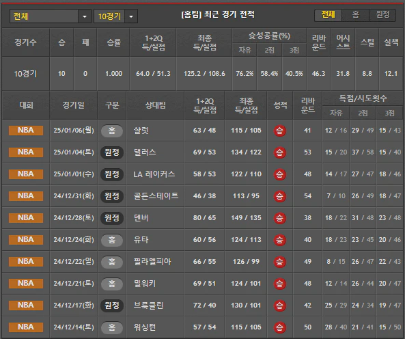
Task: Click the 승률 column header
Action: tap(113, 42)
